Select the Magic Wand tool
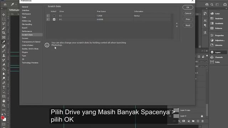This screenshot has height=128, width=228. pos(4,28)
